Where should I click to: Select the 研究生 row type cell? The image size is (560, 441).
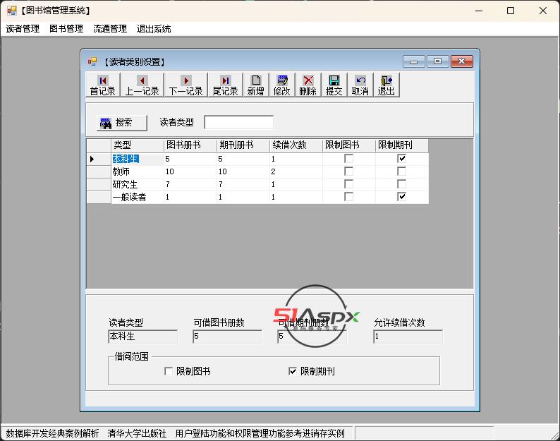pos(138,184)
